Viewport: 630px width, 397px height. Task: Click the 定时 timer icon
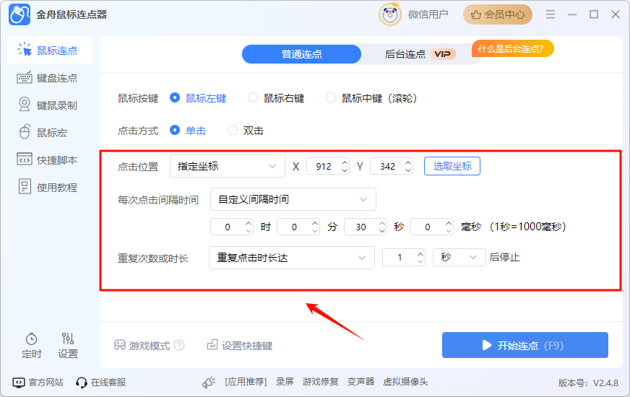tap(31, 339)
